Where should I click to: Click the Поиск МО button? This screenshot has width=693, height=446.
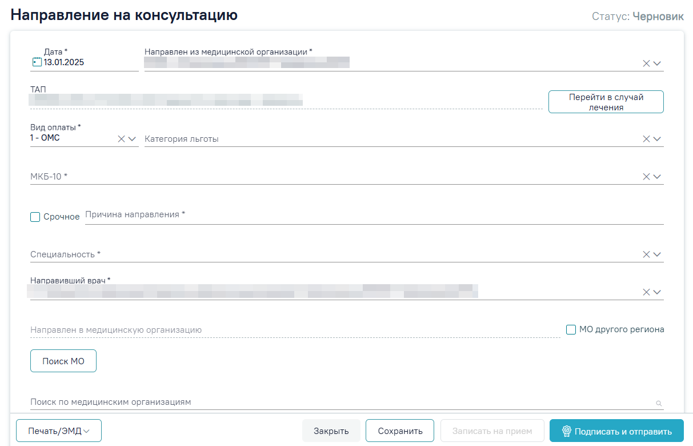[x=63, y=361]
